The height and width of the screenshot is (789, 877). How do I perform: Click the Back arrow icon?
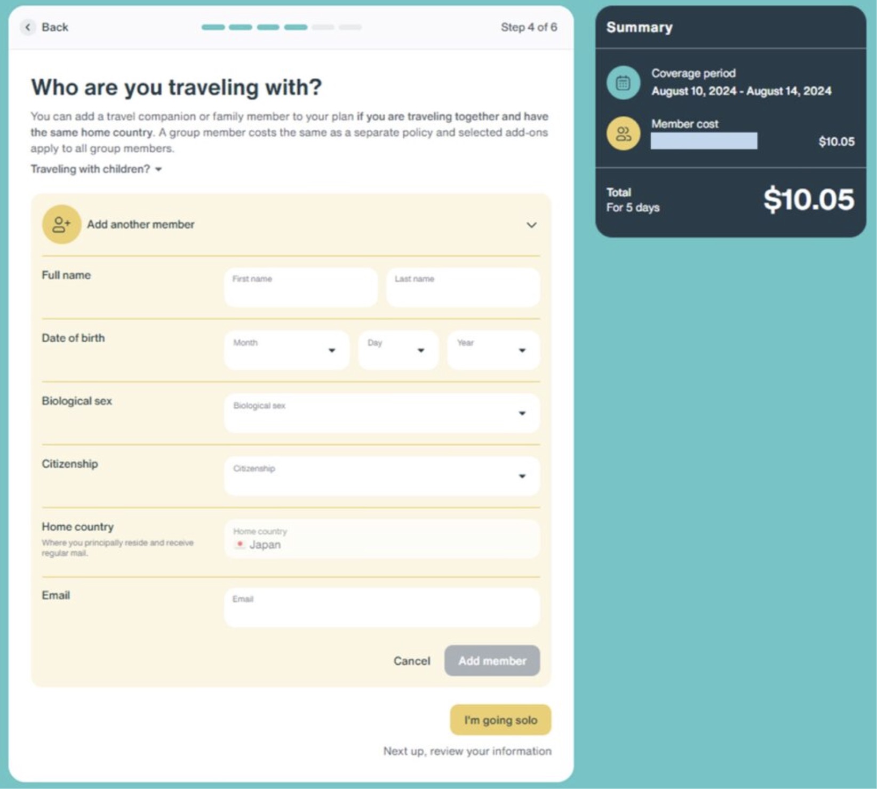tap(28, 27)
